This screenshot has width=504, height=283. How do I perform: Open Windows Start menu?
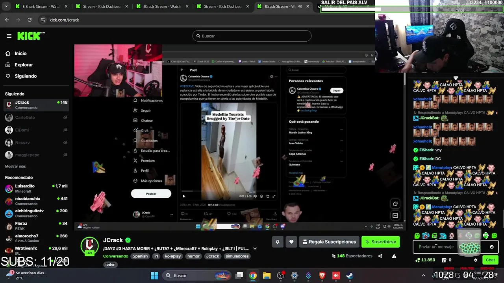coord(154,276)
